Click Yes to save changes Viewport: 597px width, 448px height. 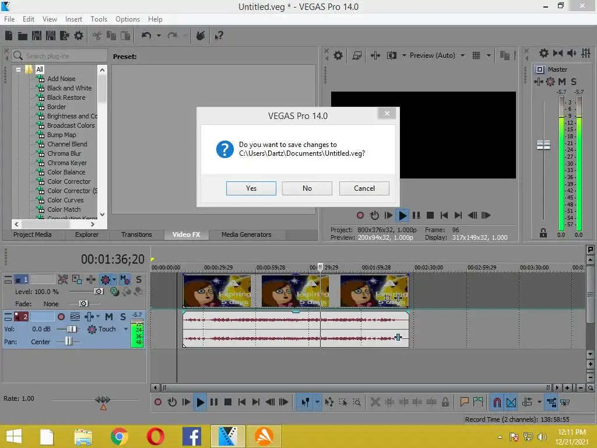(251, 188)
